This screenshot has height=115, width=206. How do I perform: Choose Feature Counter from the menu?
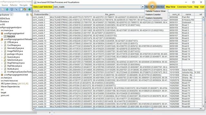pyautogui.click(x=153, y=15)
